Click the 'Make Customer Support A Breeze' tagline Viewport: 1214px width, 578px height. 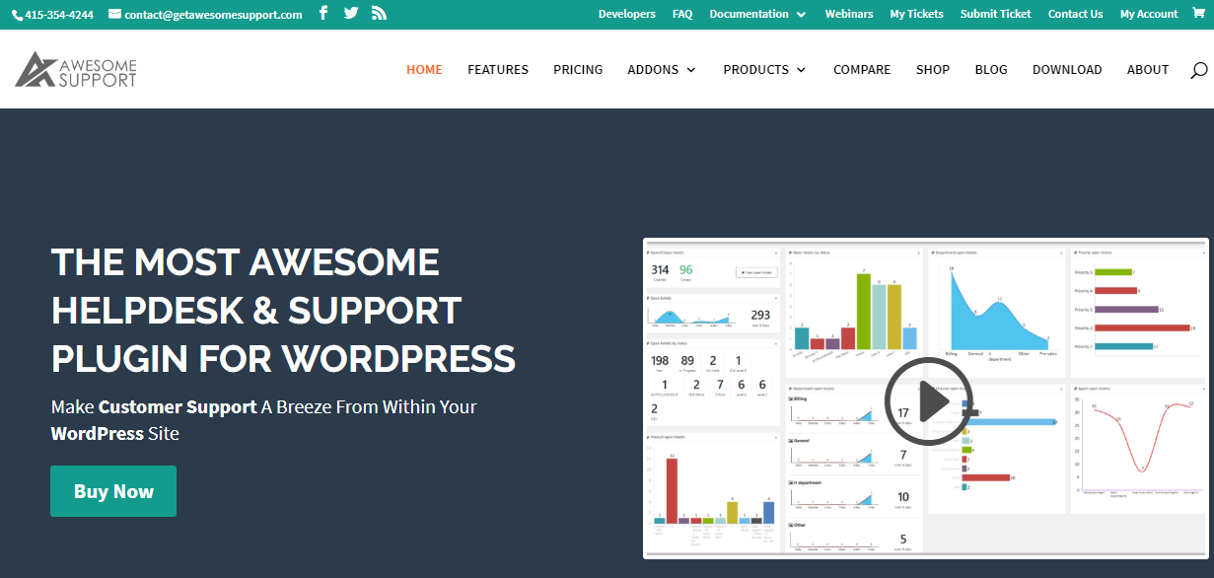tap(264, 419)
